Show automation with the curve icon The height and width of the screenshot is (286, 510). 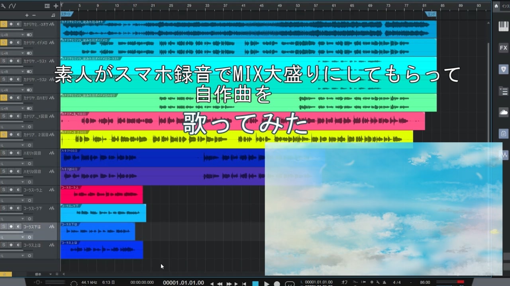coord(12,6)
